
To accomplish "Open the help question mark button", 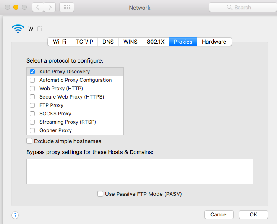I will tap(15, 215).
